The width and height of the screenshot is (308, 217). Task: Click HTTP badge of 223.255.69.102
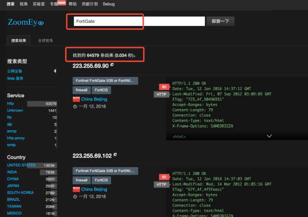[x=162, y=185]
